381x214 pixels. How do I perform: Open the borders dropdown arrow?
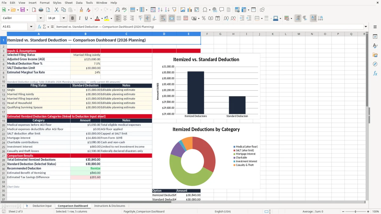(x=262, y=18)
